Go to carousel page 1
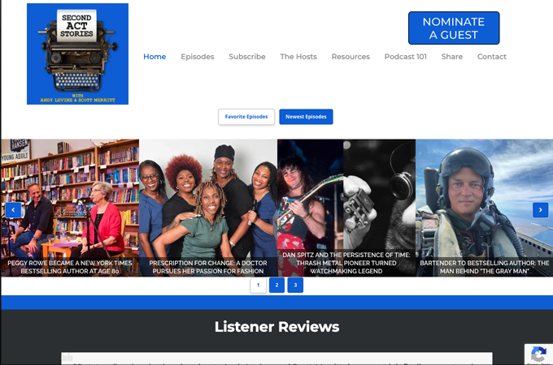This screenshot has height=365, width=553. pyautogui.click(x=258, y=286)
